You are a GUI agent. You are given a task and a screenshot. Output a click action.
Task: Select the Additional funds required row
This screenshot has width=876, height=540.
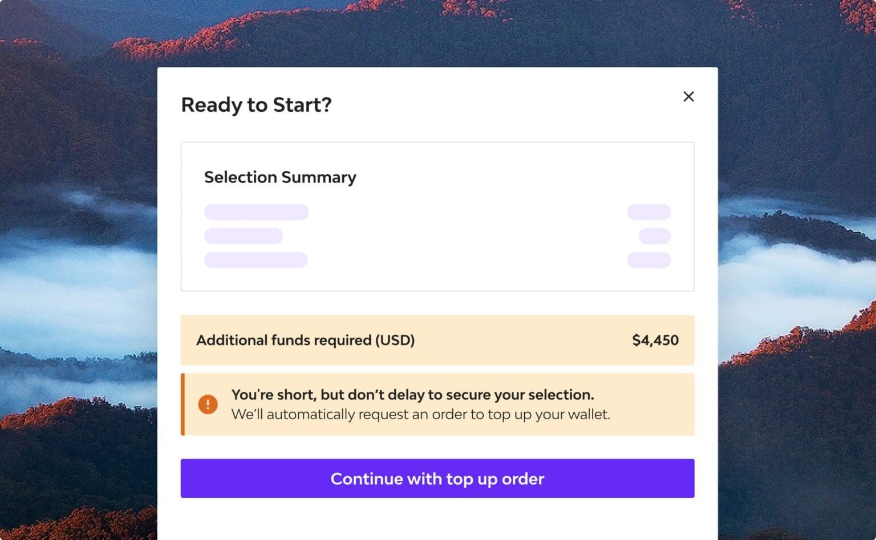437,340
